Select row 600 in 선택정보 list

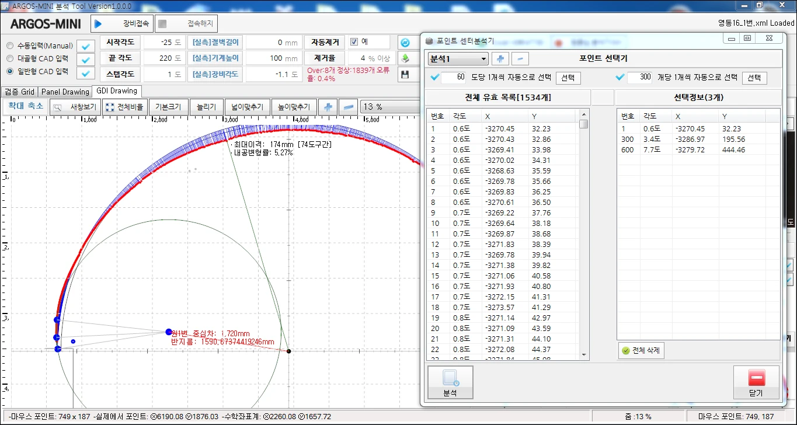pos(698,150)
